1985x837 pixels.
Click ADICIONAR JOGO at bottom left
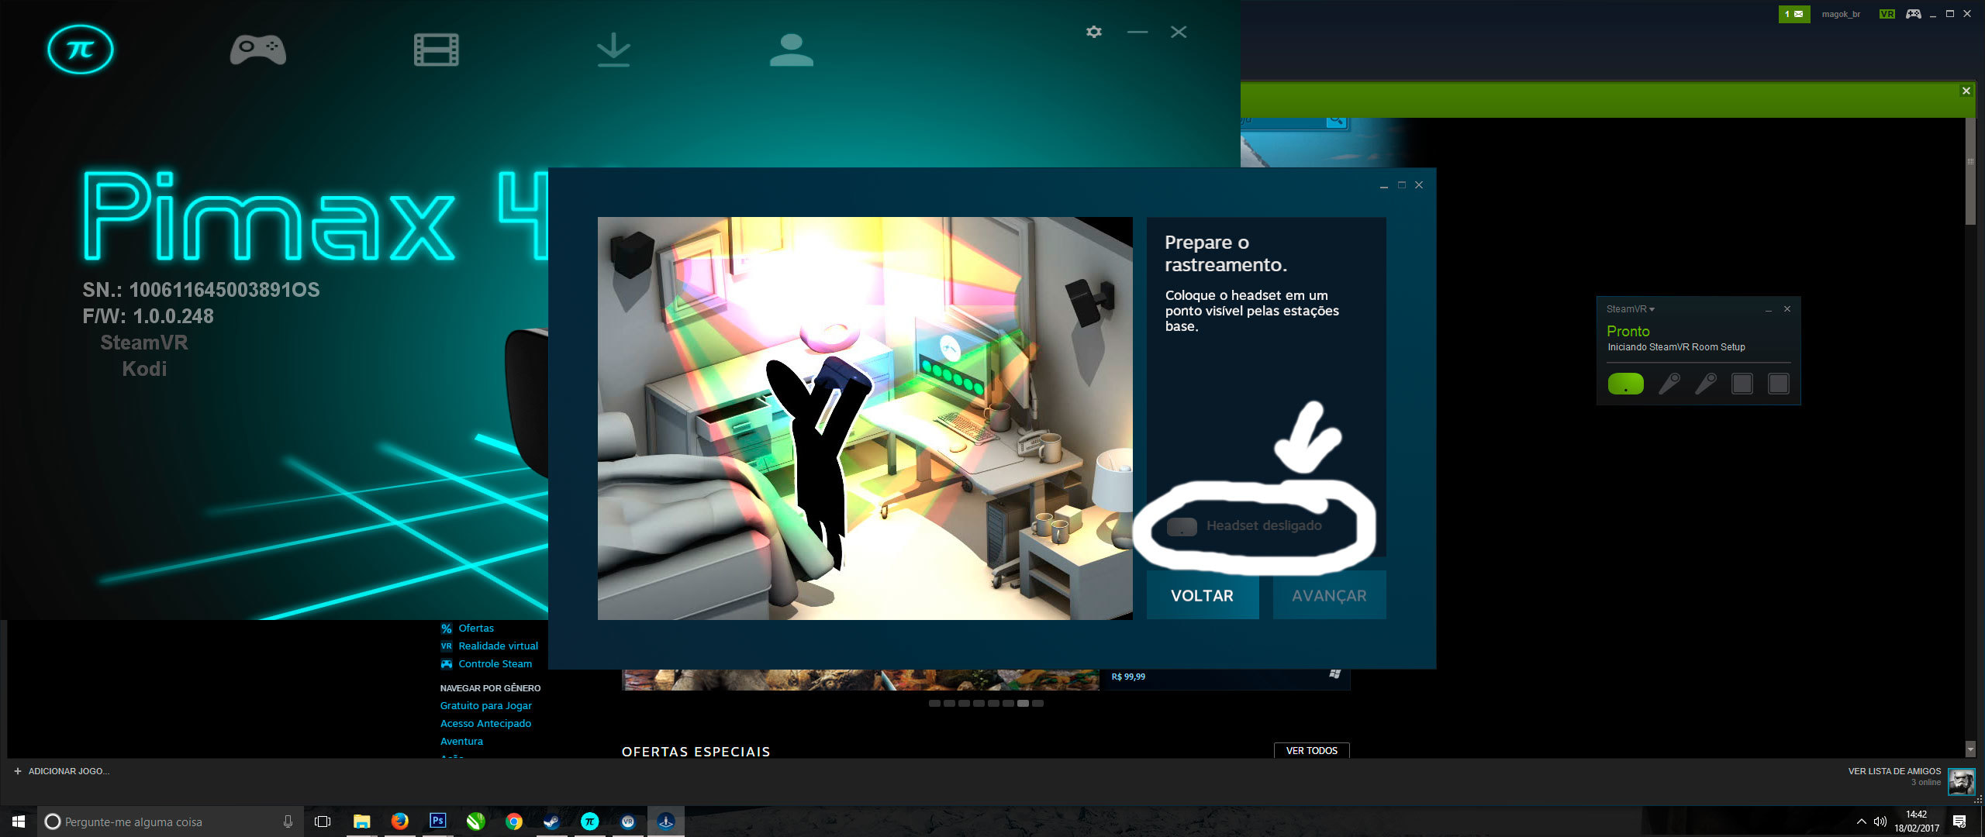62,771
